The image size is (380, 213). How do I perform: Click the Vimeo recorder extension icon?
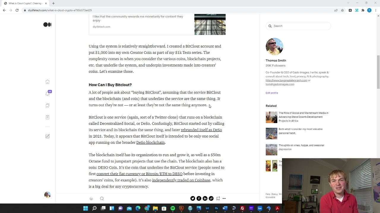coord(357,10)
